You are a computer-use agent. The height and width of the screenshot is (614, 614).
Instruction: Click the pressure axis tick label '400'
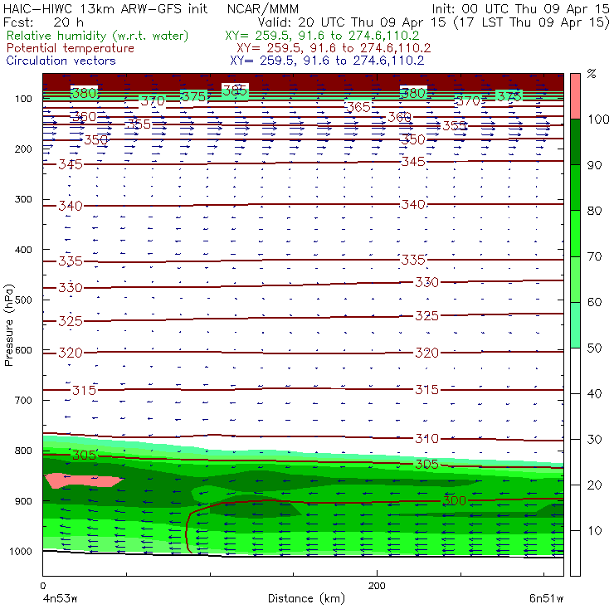point(23,250)
